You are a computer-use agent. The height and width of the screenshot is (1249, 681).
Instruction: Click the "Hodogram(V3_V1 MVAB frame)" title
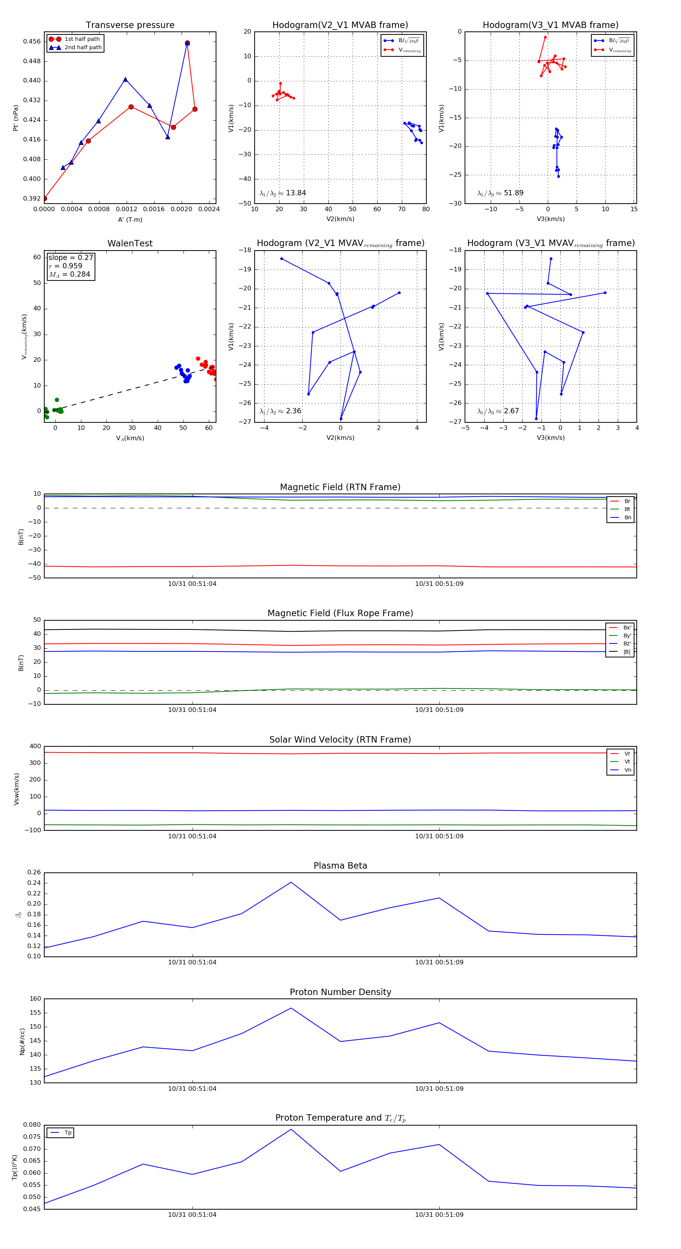[x=550, y=25]
